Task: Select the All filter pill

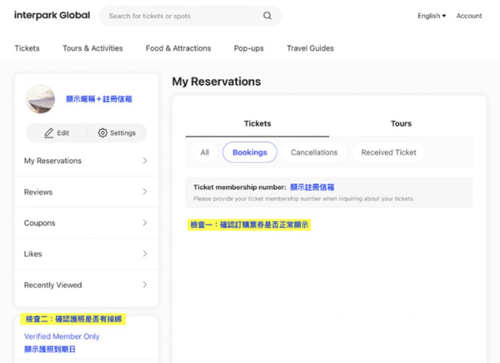Action: point(204,152)
